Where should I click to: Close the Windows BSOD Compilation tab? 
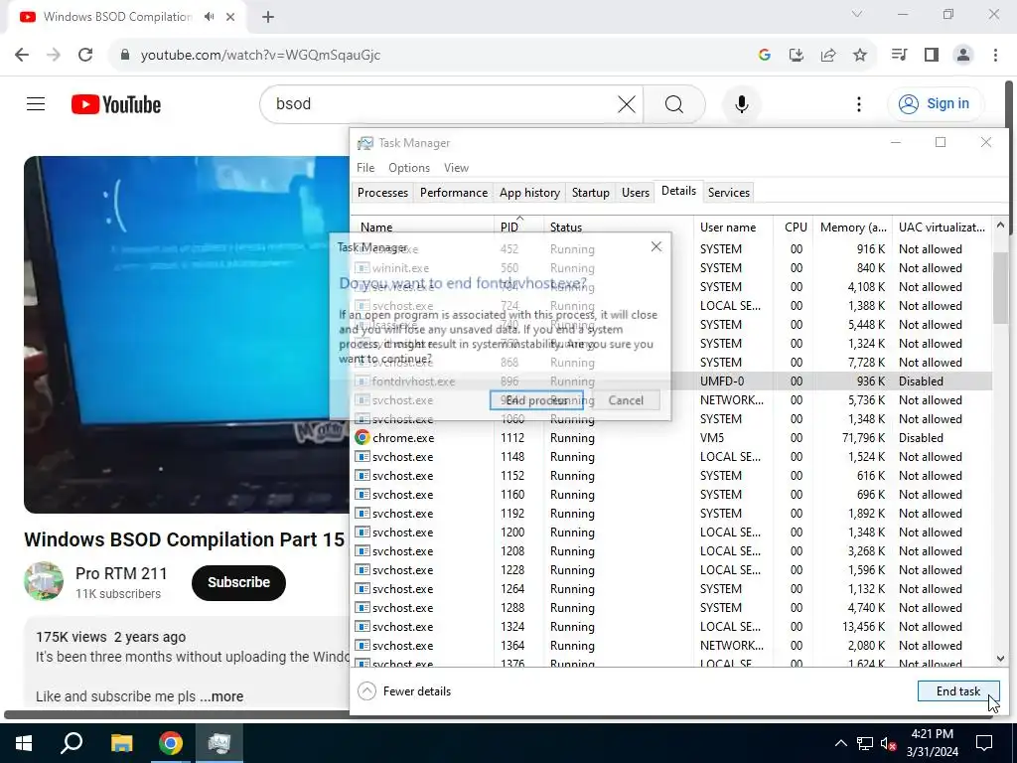pos(230,17)
